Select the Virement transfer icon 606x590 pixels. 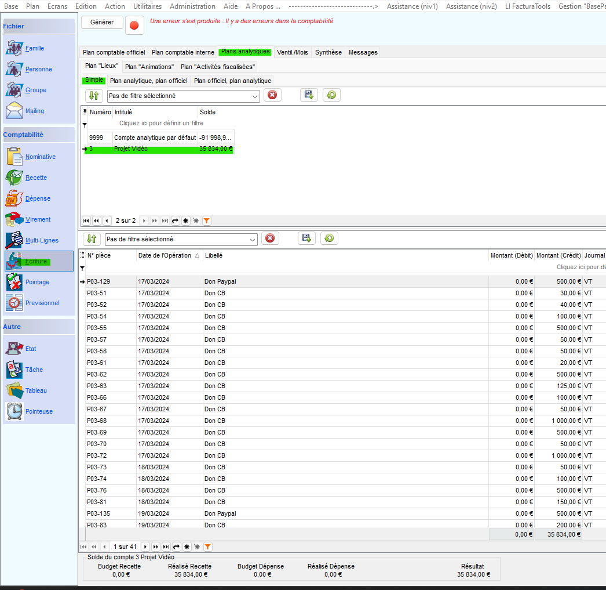(14, 219)
